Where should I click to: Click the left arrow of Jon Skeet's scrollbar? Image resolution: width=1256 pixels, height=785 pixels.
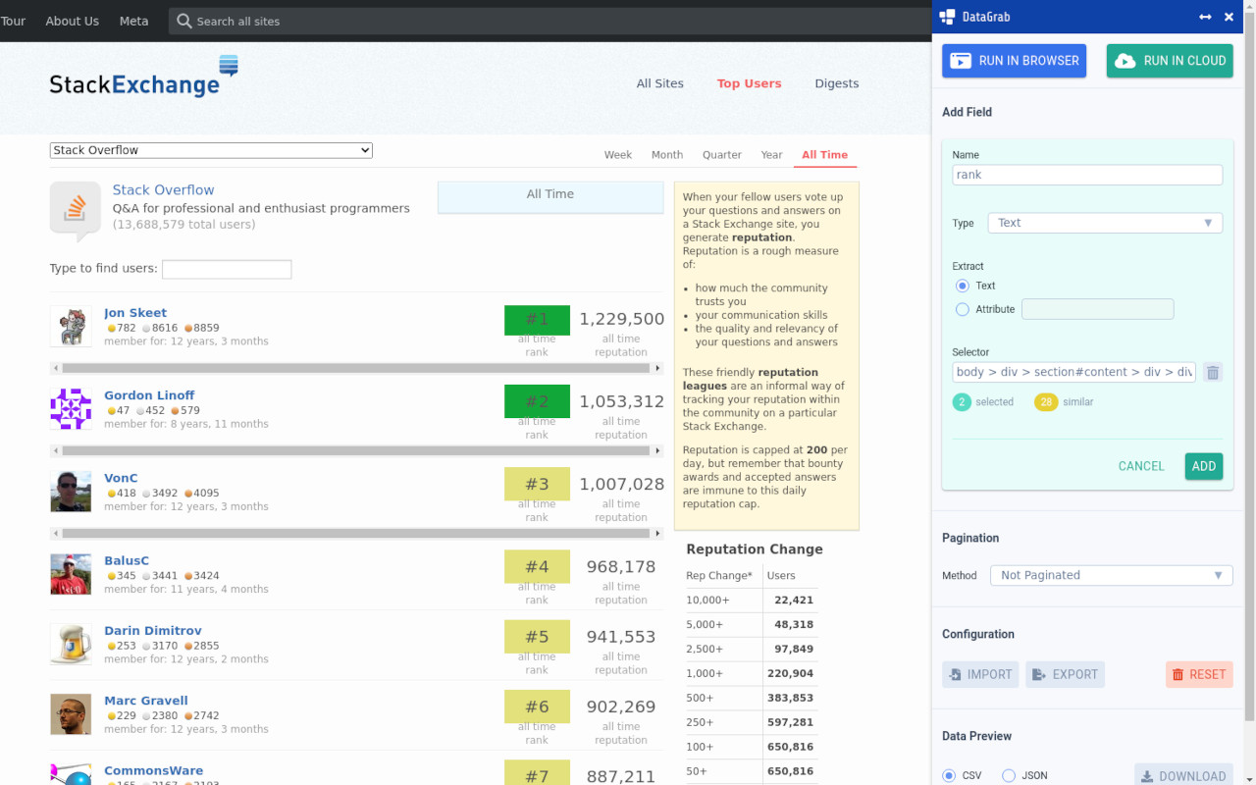coord(55,368)
